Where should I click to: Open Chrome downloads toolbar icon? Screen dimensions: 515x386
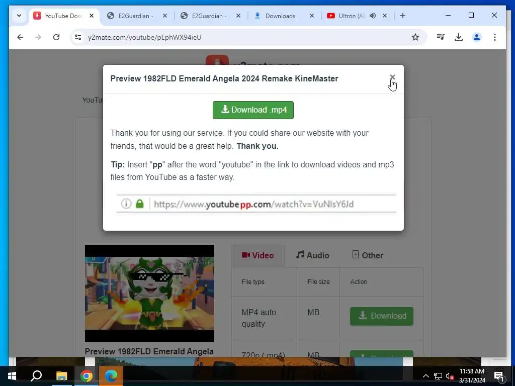point(459,37)
